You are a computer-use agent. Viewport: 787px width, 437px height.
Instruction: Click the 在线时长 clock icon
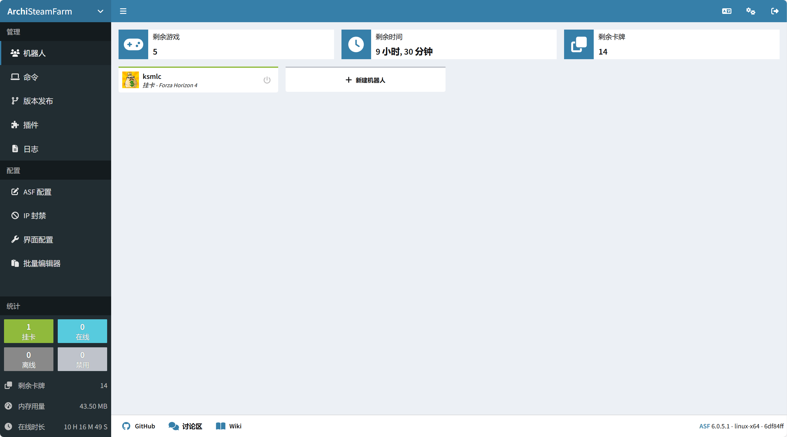click(8, 427)
